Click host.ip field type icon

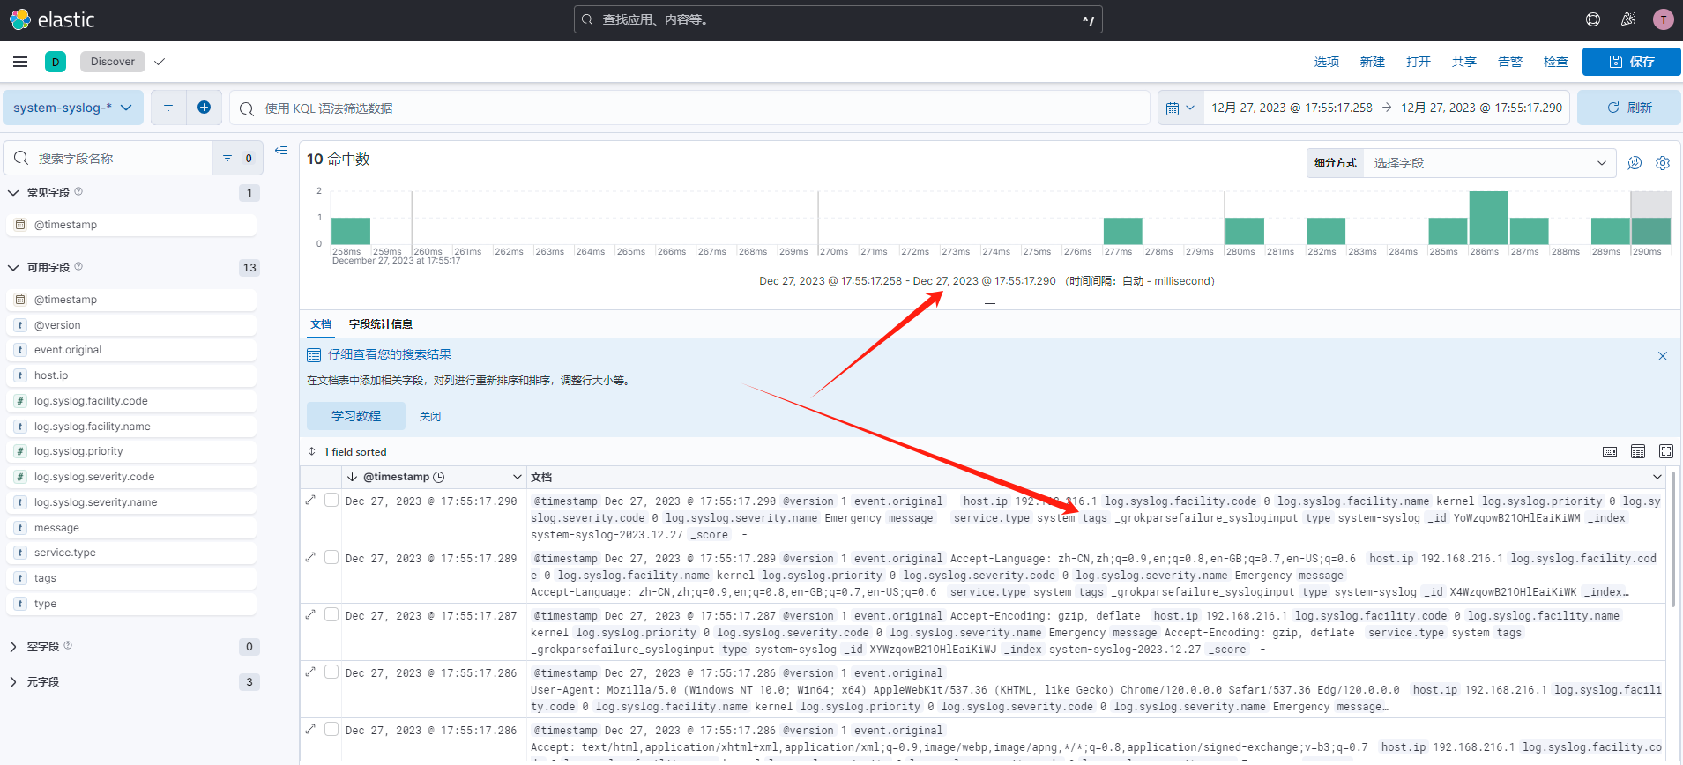[x=20, y=375]
